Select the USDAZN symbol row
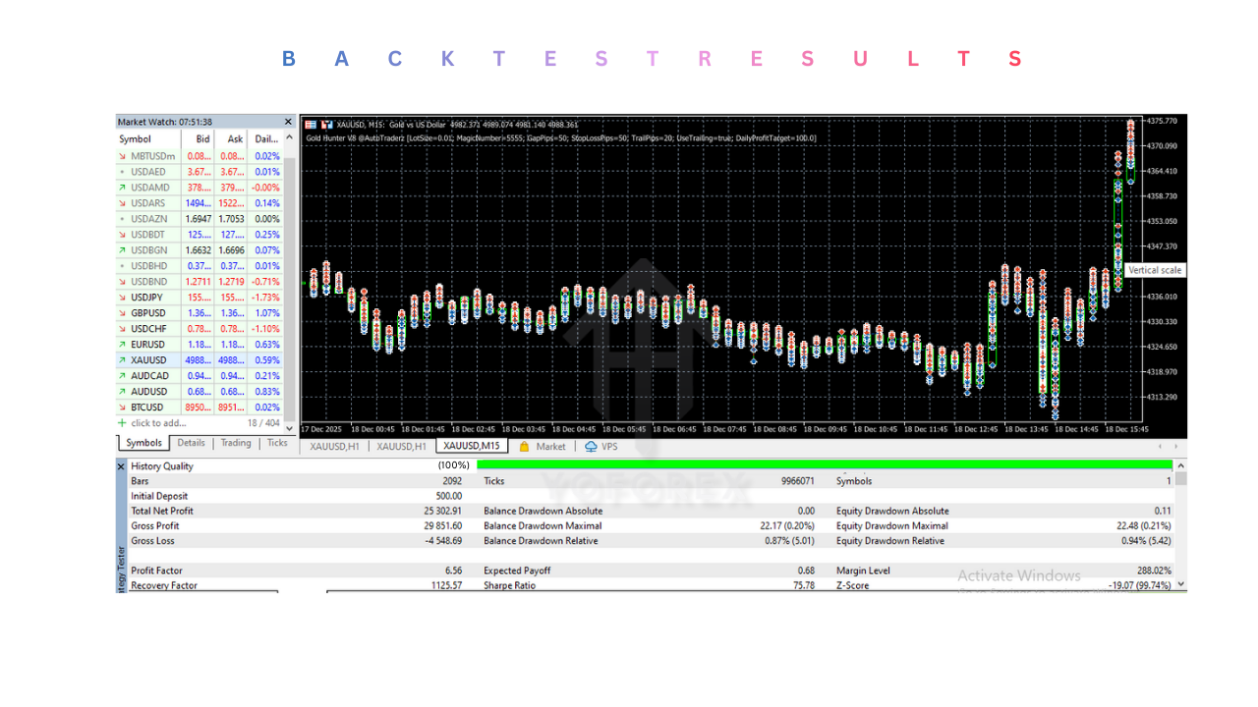The width and height of the screenshot is (1258, 707). coord(200,219)
